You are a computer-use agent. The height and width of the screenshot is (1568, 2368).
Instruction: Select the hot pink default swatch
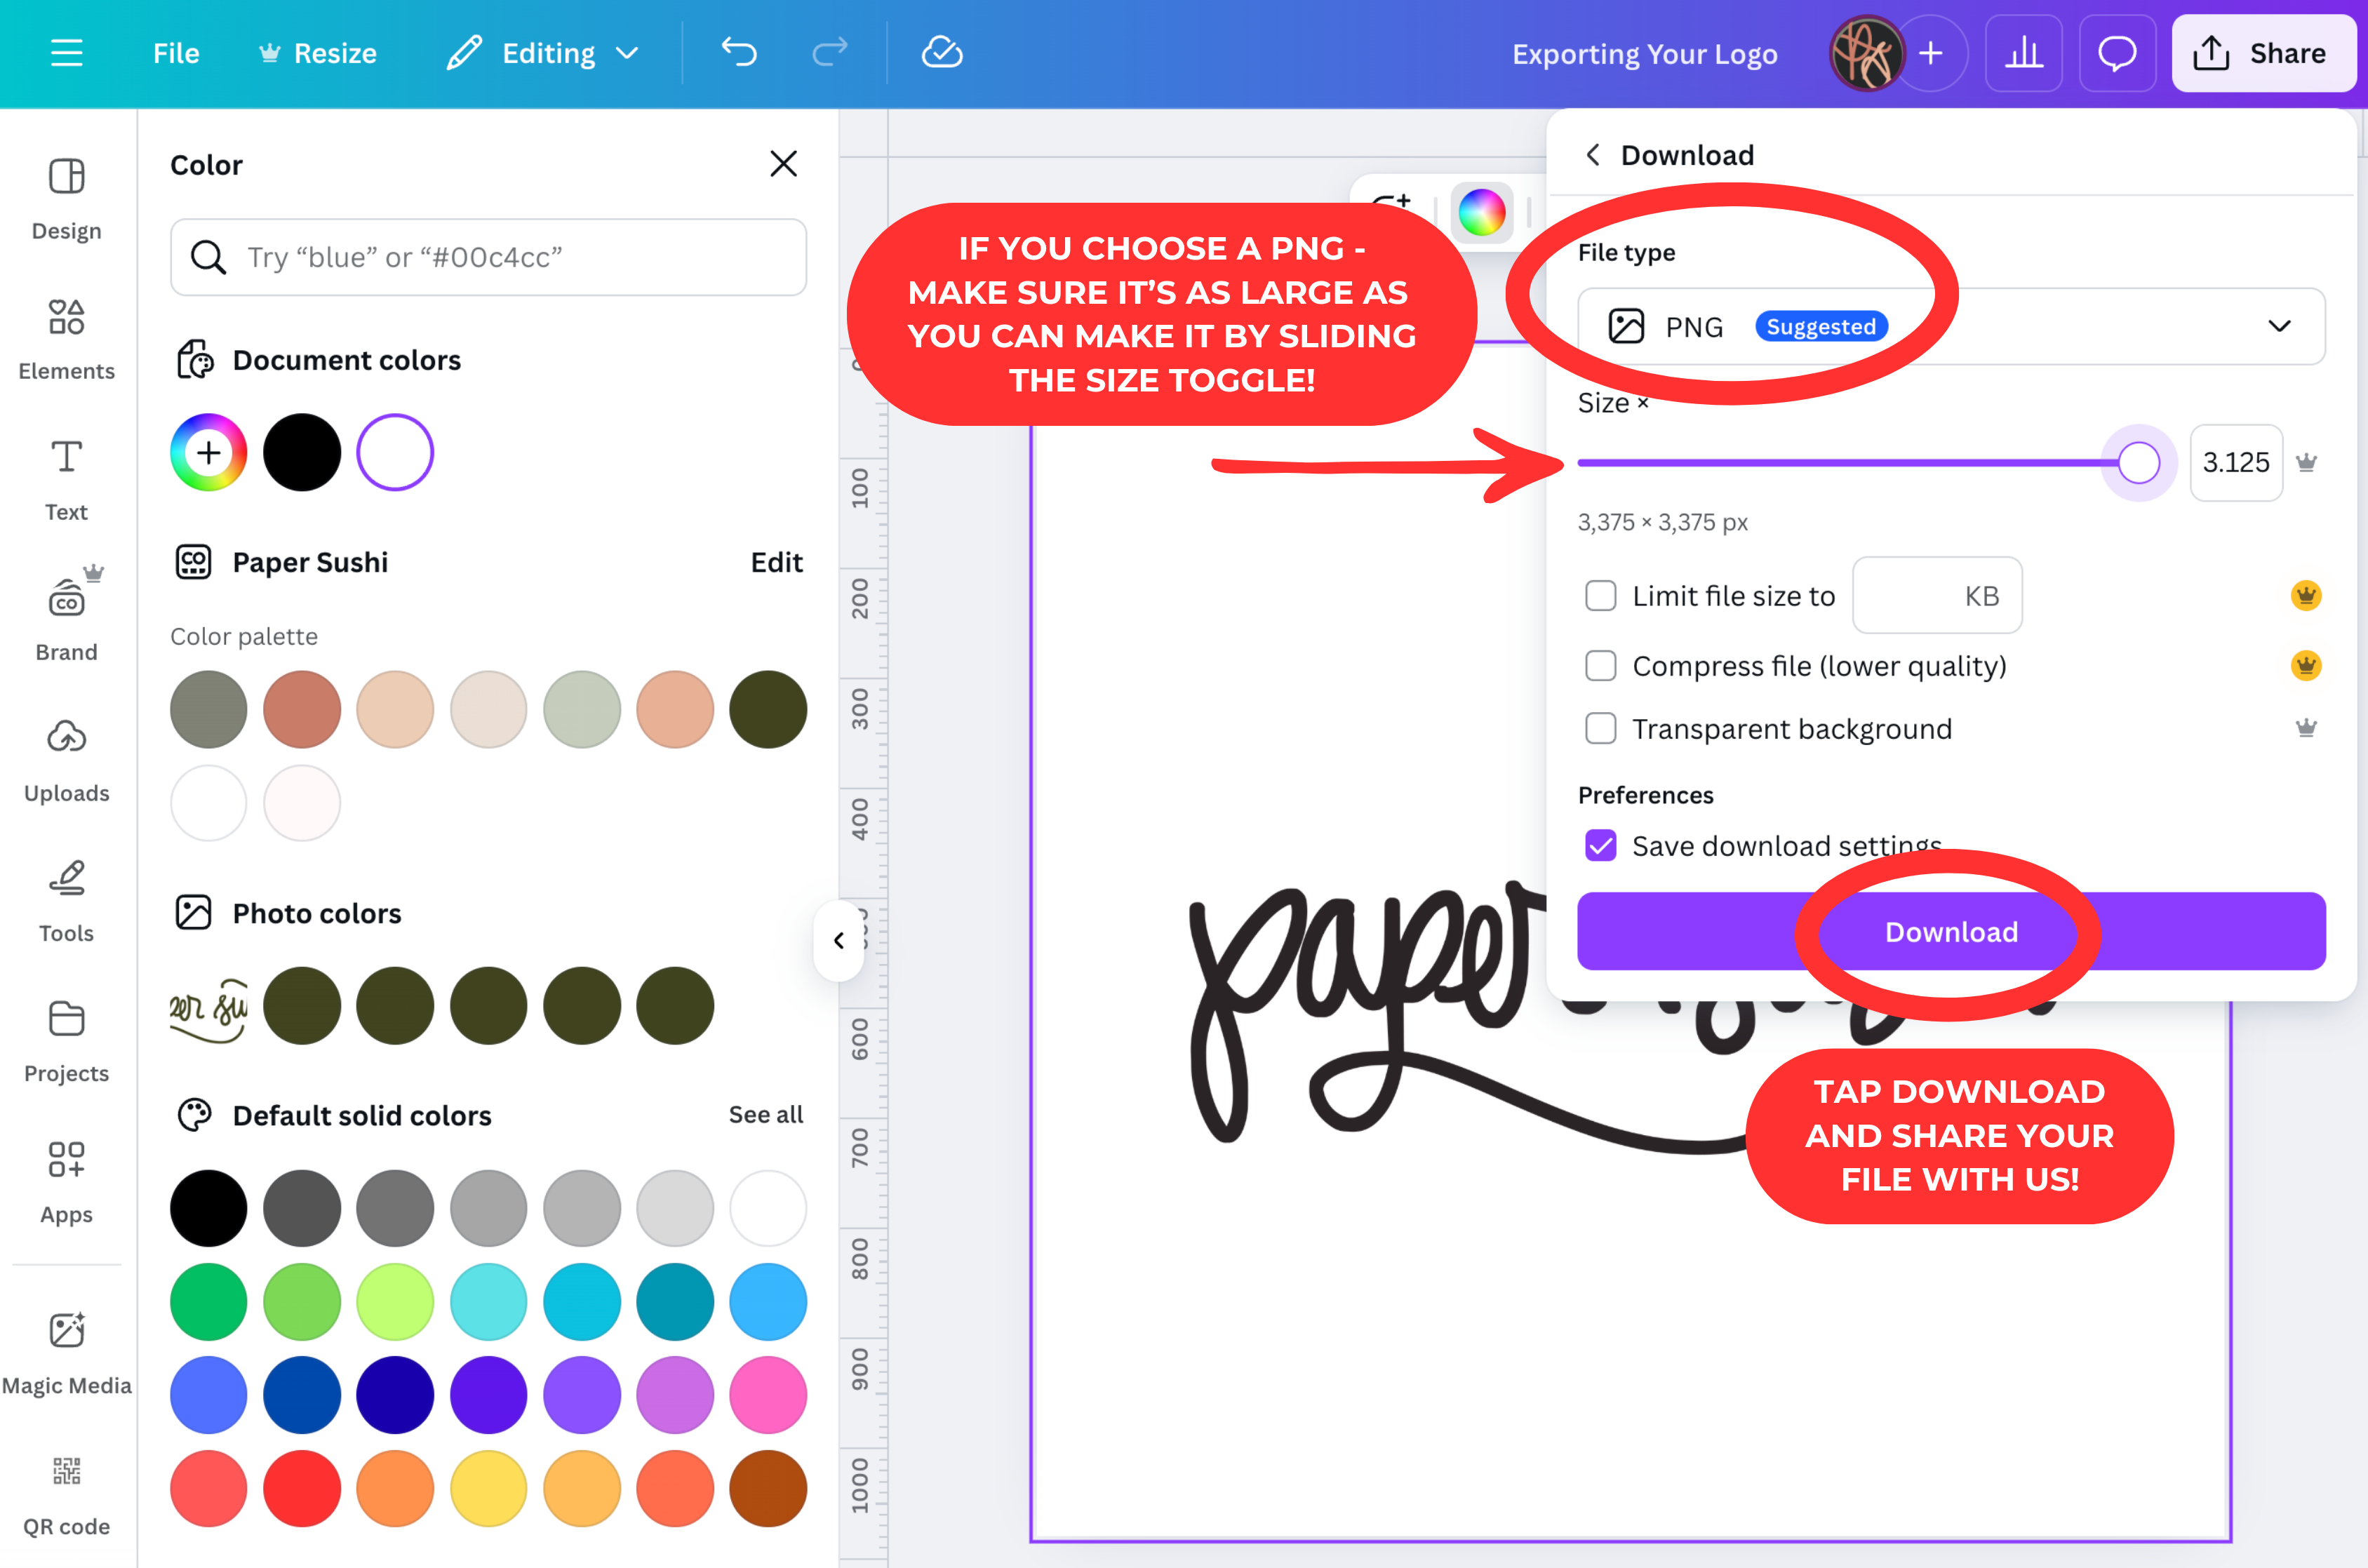pos(768,1395)
